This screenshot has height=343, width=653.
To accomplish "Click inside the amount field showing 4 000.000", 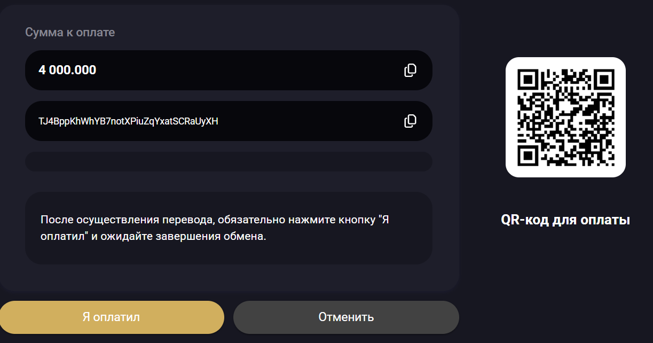I will click(160, 70).
